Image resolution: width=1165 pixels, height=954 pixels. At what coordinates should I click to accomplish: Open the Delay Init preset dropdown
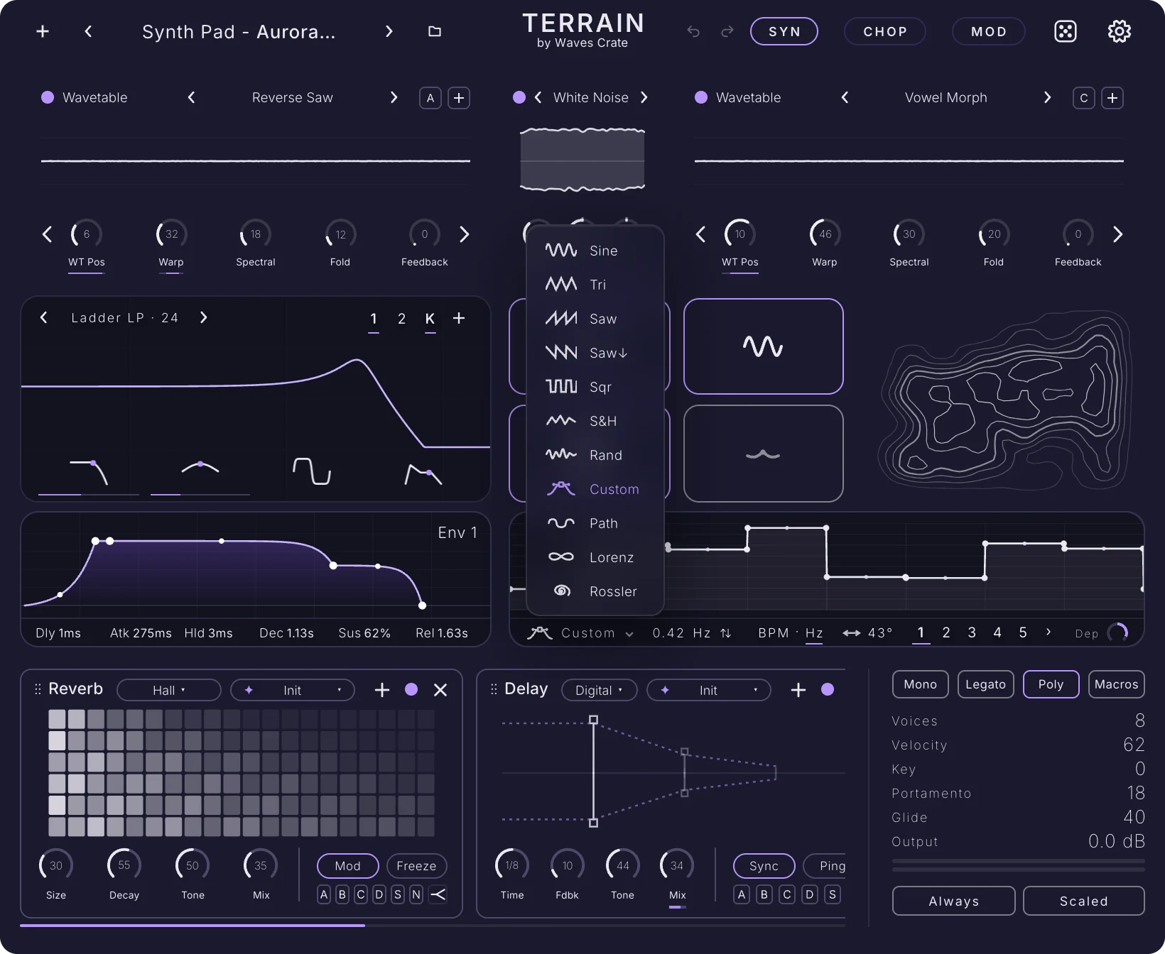709,690
